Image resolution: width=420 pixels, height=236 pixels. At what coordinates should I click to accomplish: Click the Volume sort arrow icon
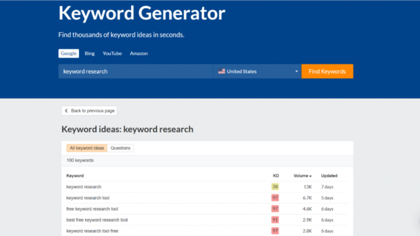click(x=310, y=176)
